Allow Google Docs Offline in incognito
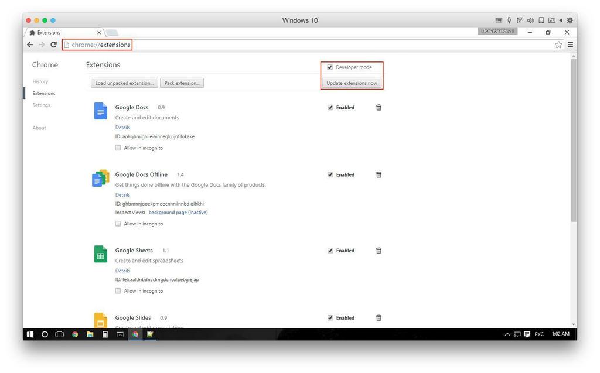The width and height of the screenshot is (600, 373). coord(118,224)
